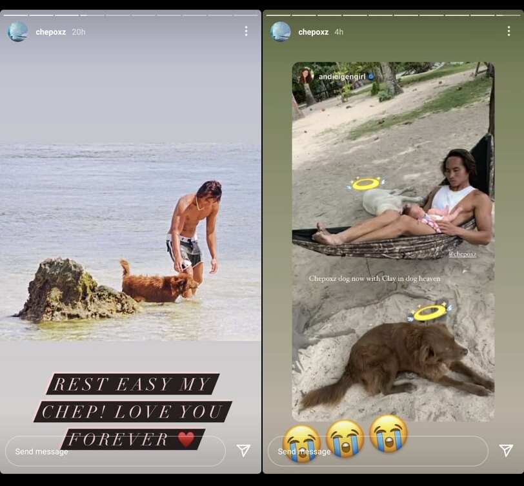The width and height of the screenshot is (524, 486).
Task: Tap the send paper-plane icon on right story
Action: coord(507,451)
